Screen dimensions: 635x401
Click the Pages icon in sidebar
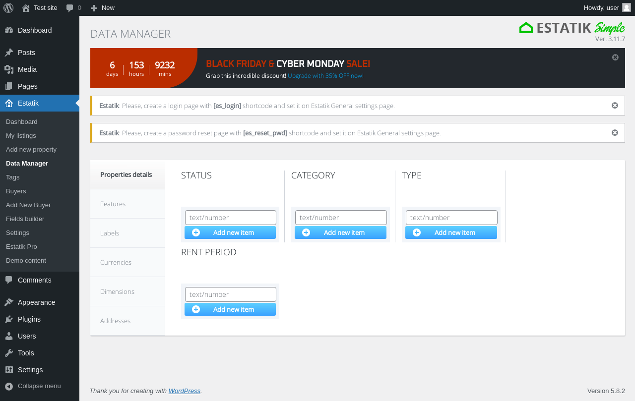coord(9,86)
